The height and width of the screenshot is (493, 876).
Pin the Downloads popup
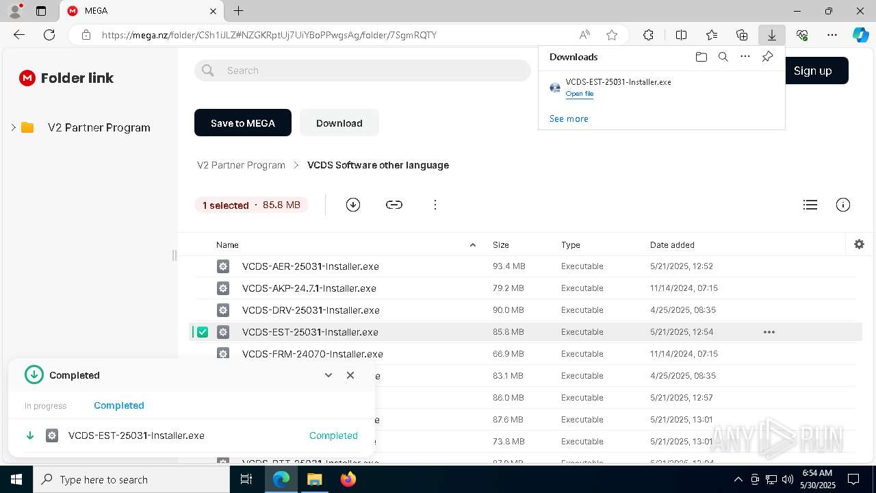(x=767, y=57)
